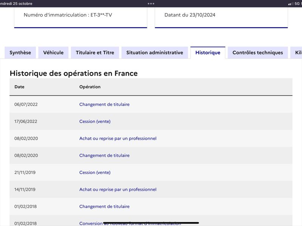Open the Titulaire et Titre tab

(x=95, y=52)
